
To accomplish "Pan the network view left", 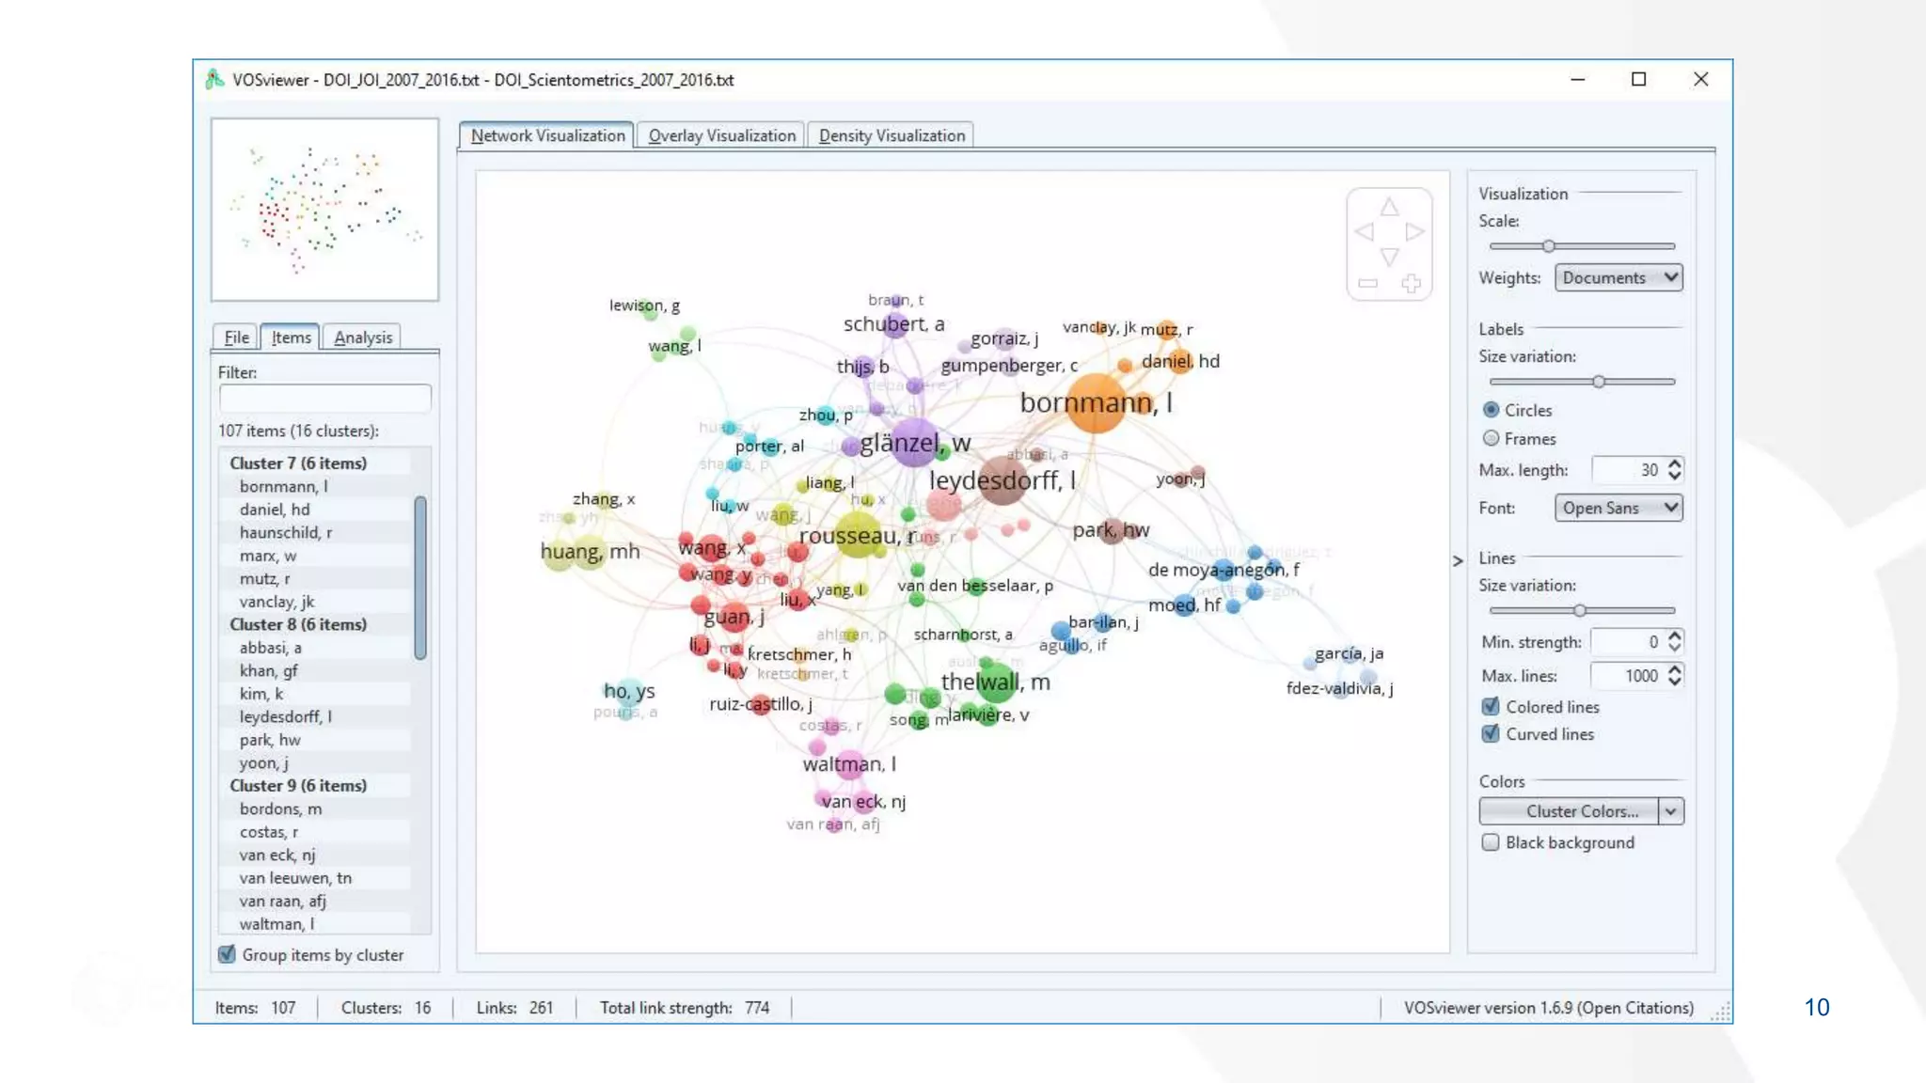I will pos(1365,232).
